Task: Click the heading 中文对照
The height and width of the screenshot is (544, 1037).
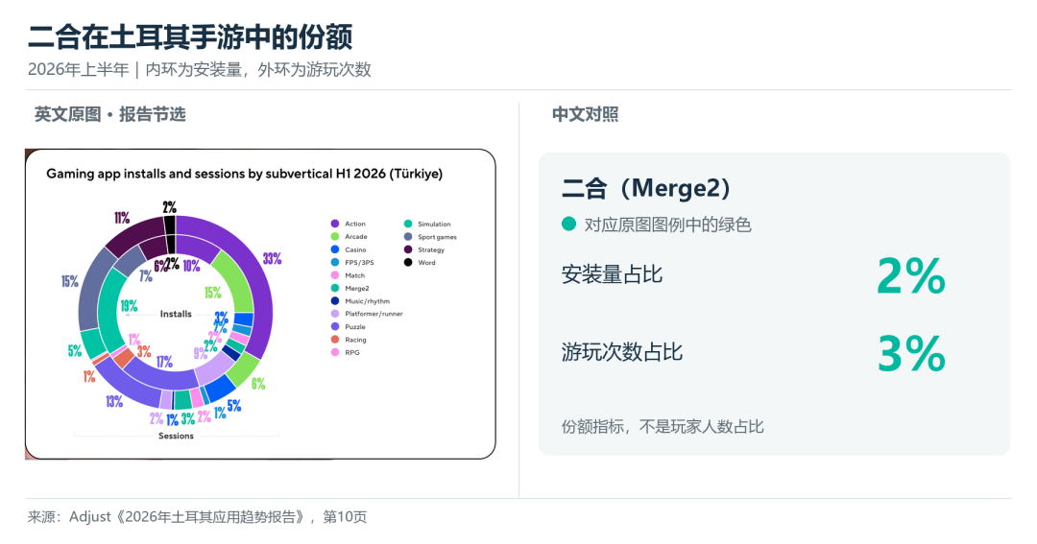Action: [x=585, y=114]
